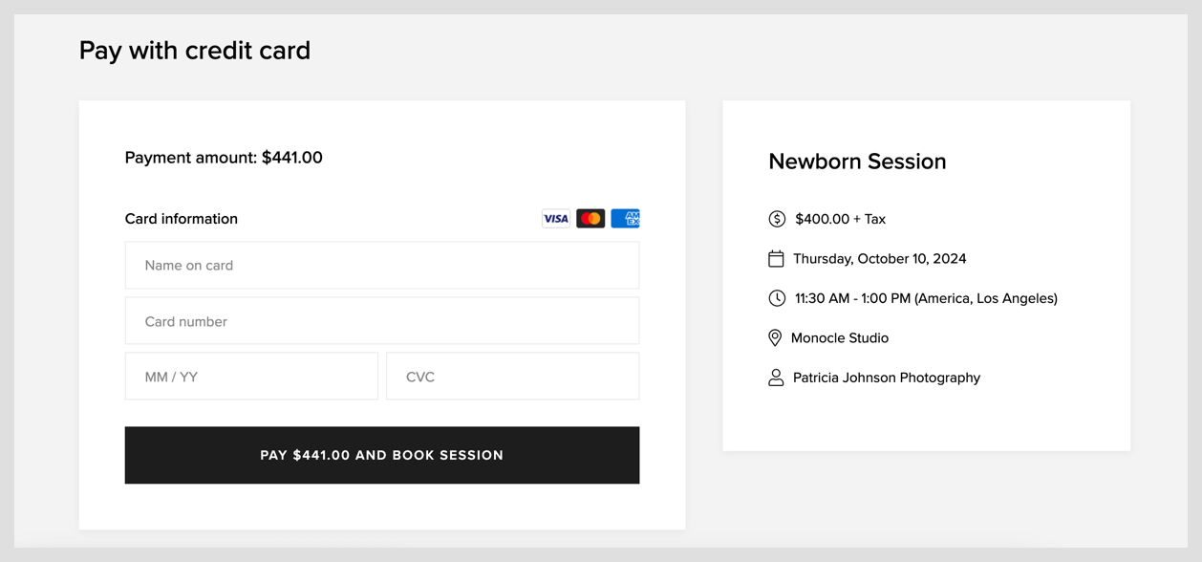Screen dimensions: 1202x562
Task: Click the person icon beside the photographer name
Action: click(x=776, y=377)
